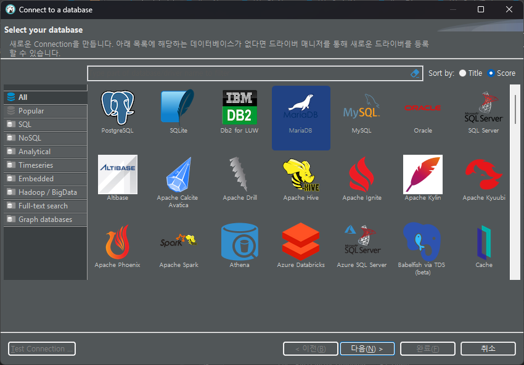Sort databases by Score
524x365 pixels.
coord(501,73)
